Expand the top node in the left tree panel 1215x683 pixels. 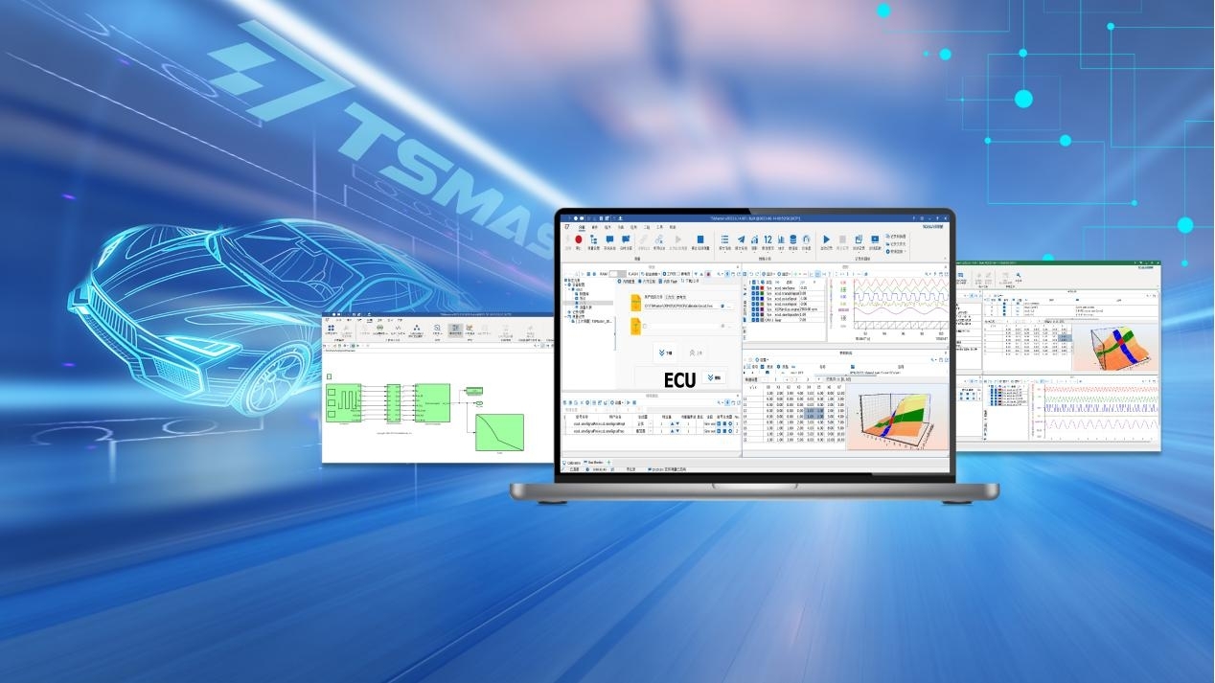[567, 280]
